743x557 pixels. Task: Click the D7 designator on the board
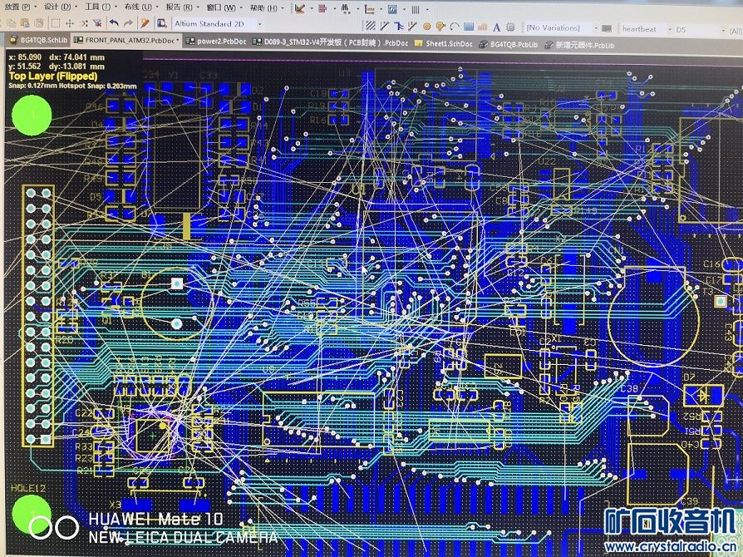690,377
